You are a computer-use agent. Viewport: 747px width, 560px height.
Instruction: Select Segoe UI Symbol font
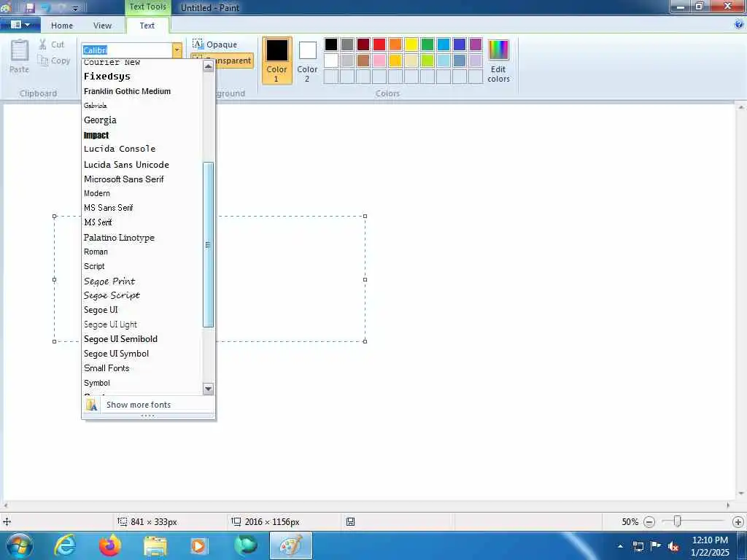click(142, 354)
